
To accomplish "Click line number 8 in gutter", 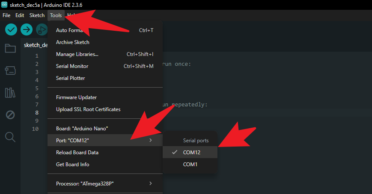I will (37, 113).
